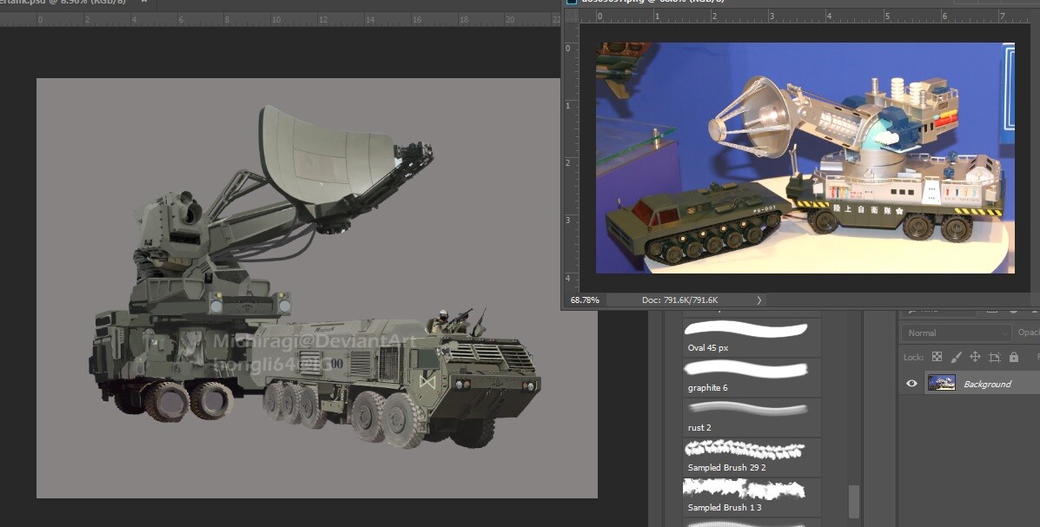The image size is (1040, 527).
Task: Select the graphite 6 brush preset
Action: click(752, 375)
